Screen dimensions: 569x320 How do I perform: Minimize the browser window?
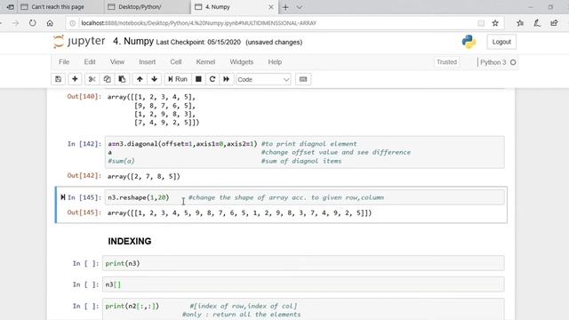click(531, 7)
